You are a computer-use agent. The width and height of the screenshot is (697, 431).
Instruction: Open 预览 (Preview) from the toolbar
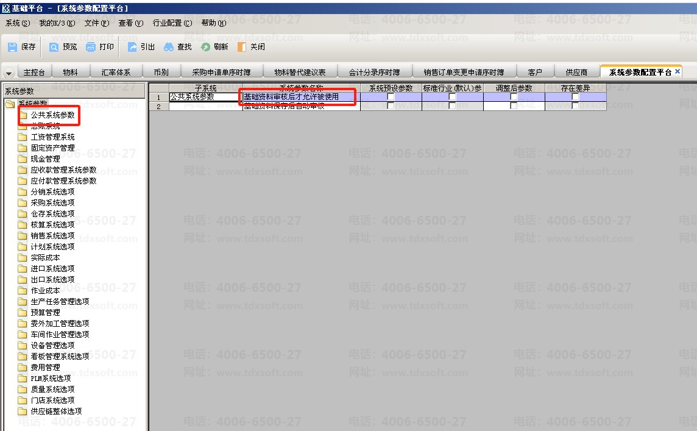[x=54, y=47]
